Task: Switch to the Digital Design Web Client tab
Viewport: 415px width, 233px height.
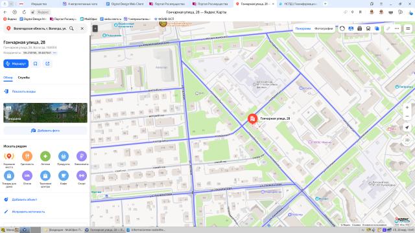Action: [x=124, y=4]
